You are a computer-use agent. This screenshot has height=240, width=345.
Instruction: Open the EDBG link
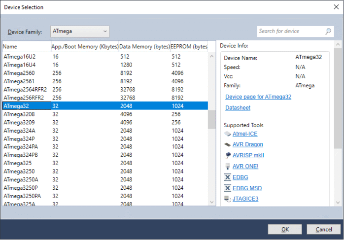pos(241,177)
